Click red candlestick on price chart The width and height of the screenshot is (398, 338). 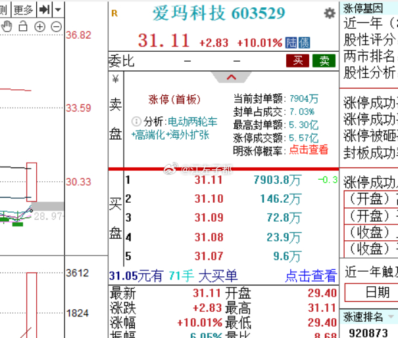pos(32,182)
